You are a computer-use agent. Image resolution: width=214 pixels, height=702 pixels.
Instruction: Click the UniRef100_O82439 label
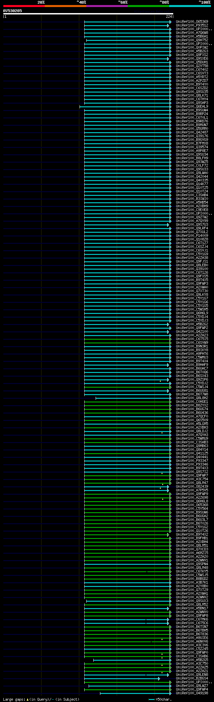pyautogui.click(x=192, y=487)
